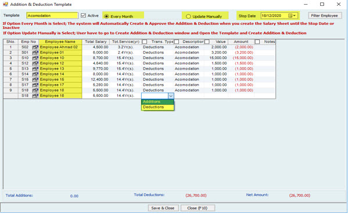The width and height of the screenshot is (348, 214).
Task: Click total salary cell 8,700.00
Action: pyautogui.click(x=96, y=58)
